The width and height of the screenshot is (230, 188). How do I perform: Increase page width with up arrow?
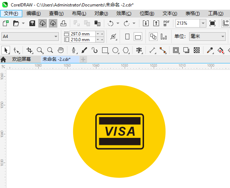(x=102, y=34)
